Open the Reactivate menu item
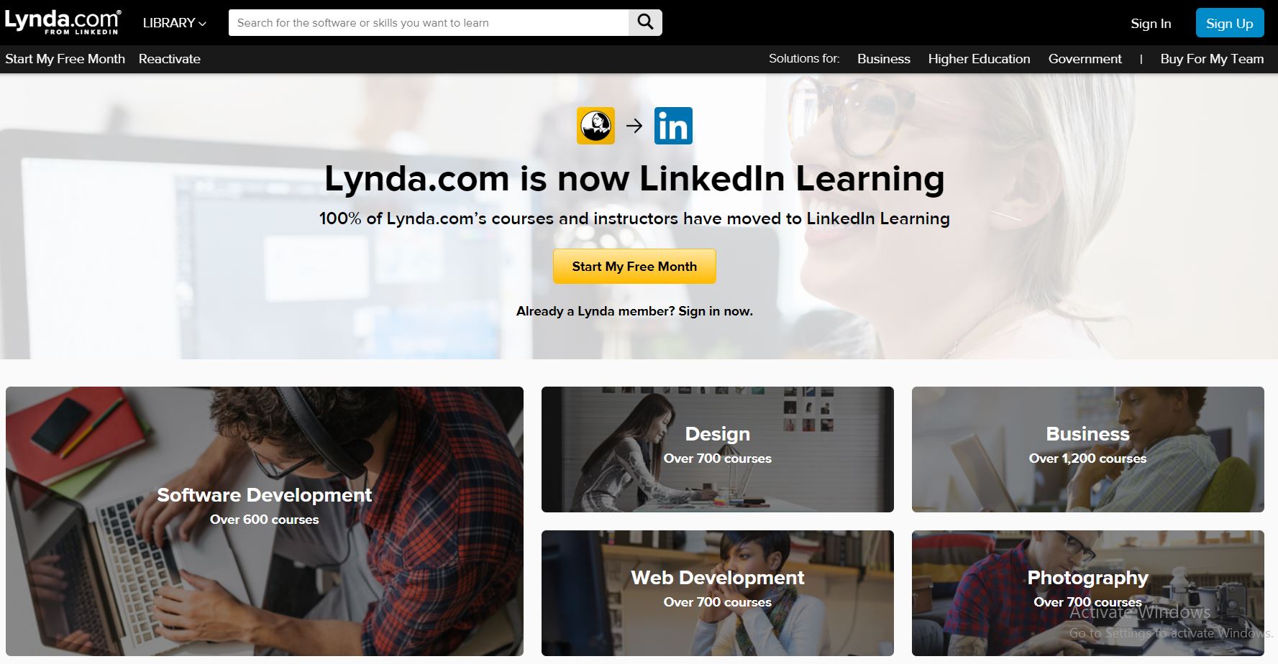 click(170, 59)
